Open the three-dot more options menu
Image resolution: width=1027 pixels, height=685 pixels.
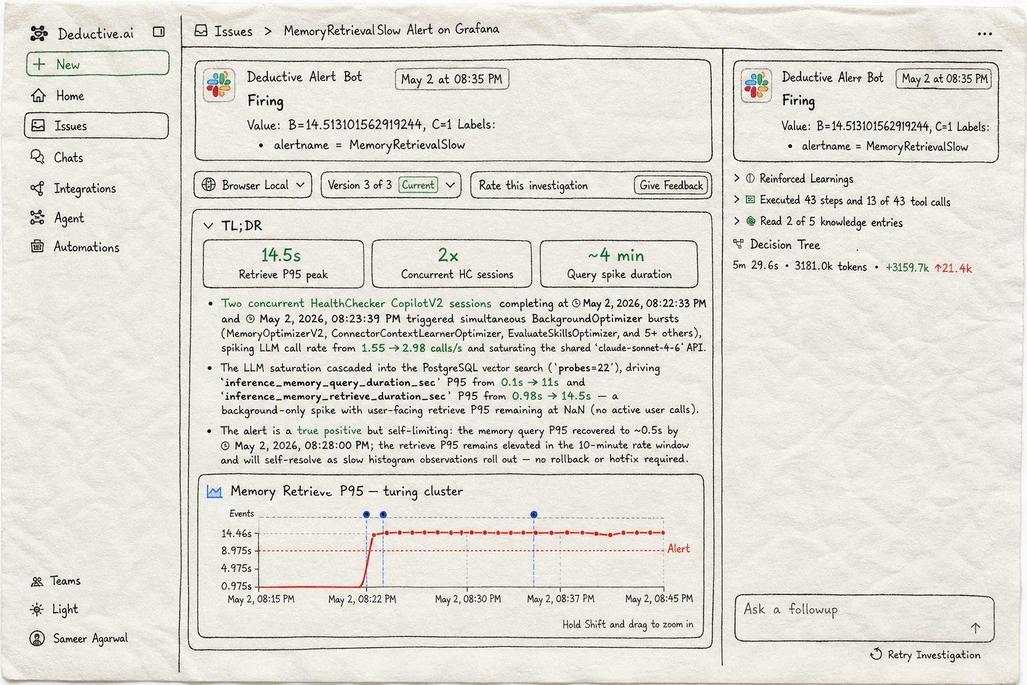point(985,33)
